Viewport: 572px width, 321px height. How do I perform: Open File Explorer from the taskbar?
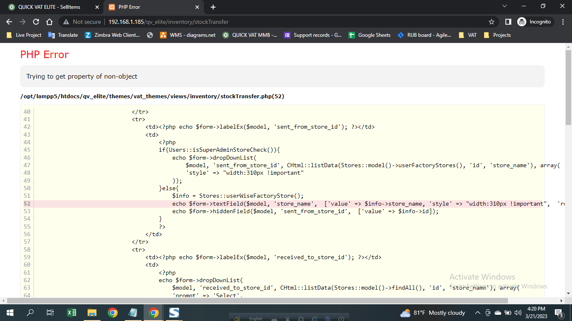pyautogui.click(x=92, y=313)
